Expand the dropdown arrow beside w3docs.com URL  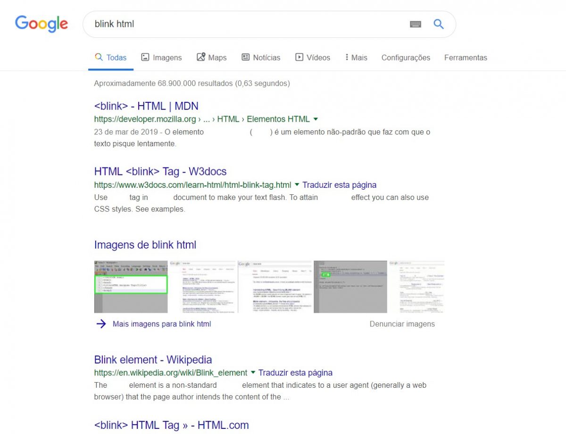point(297,184)
